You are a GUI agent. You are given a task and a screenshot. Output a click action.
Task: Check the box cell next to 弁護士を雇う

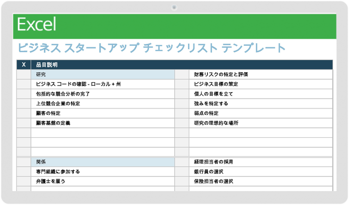click(x=24, y=182)
